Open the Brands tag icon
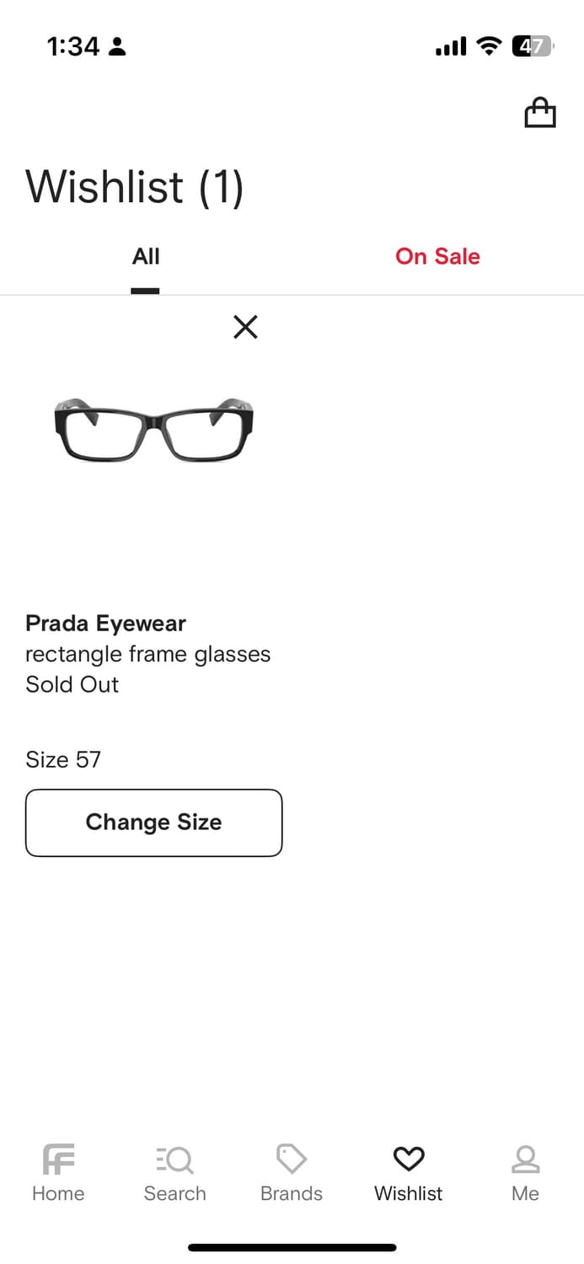Screen dimensions: 584x1264 point(292,1160)
